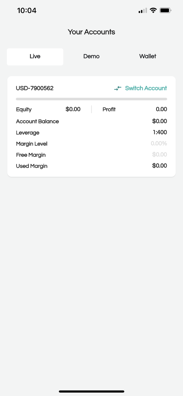Tap the battery status icon

coord(165,11)
